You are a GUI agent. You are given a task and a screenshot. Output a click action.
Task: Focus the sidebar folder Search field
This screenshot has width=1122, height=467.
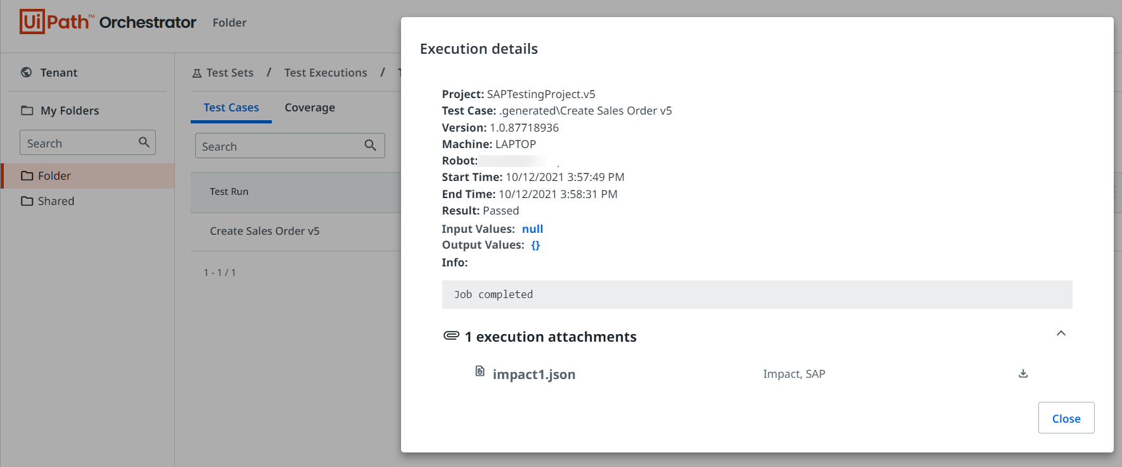point(87,143)
